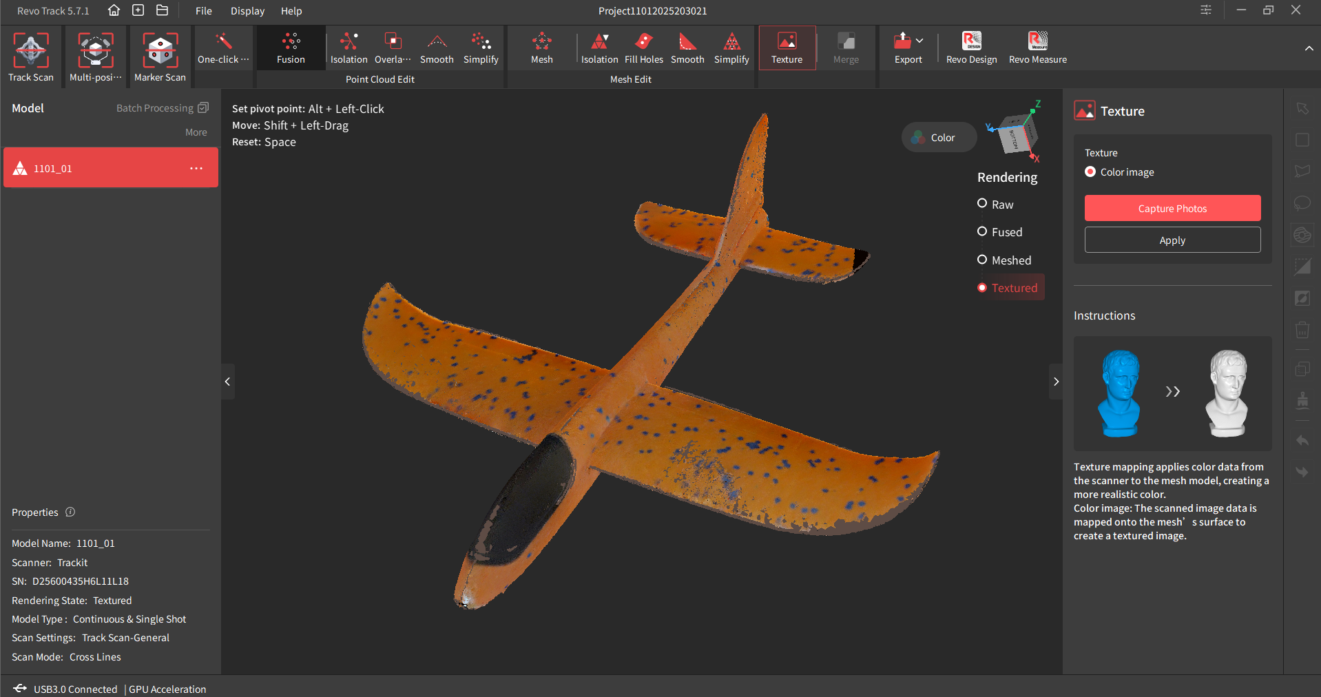Click the Apply button

pyautogui.click(x=1172, y=240)
